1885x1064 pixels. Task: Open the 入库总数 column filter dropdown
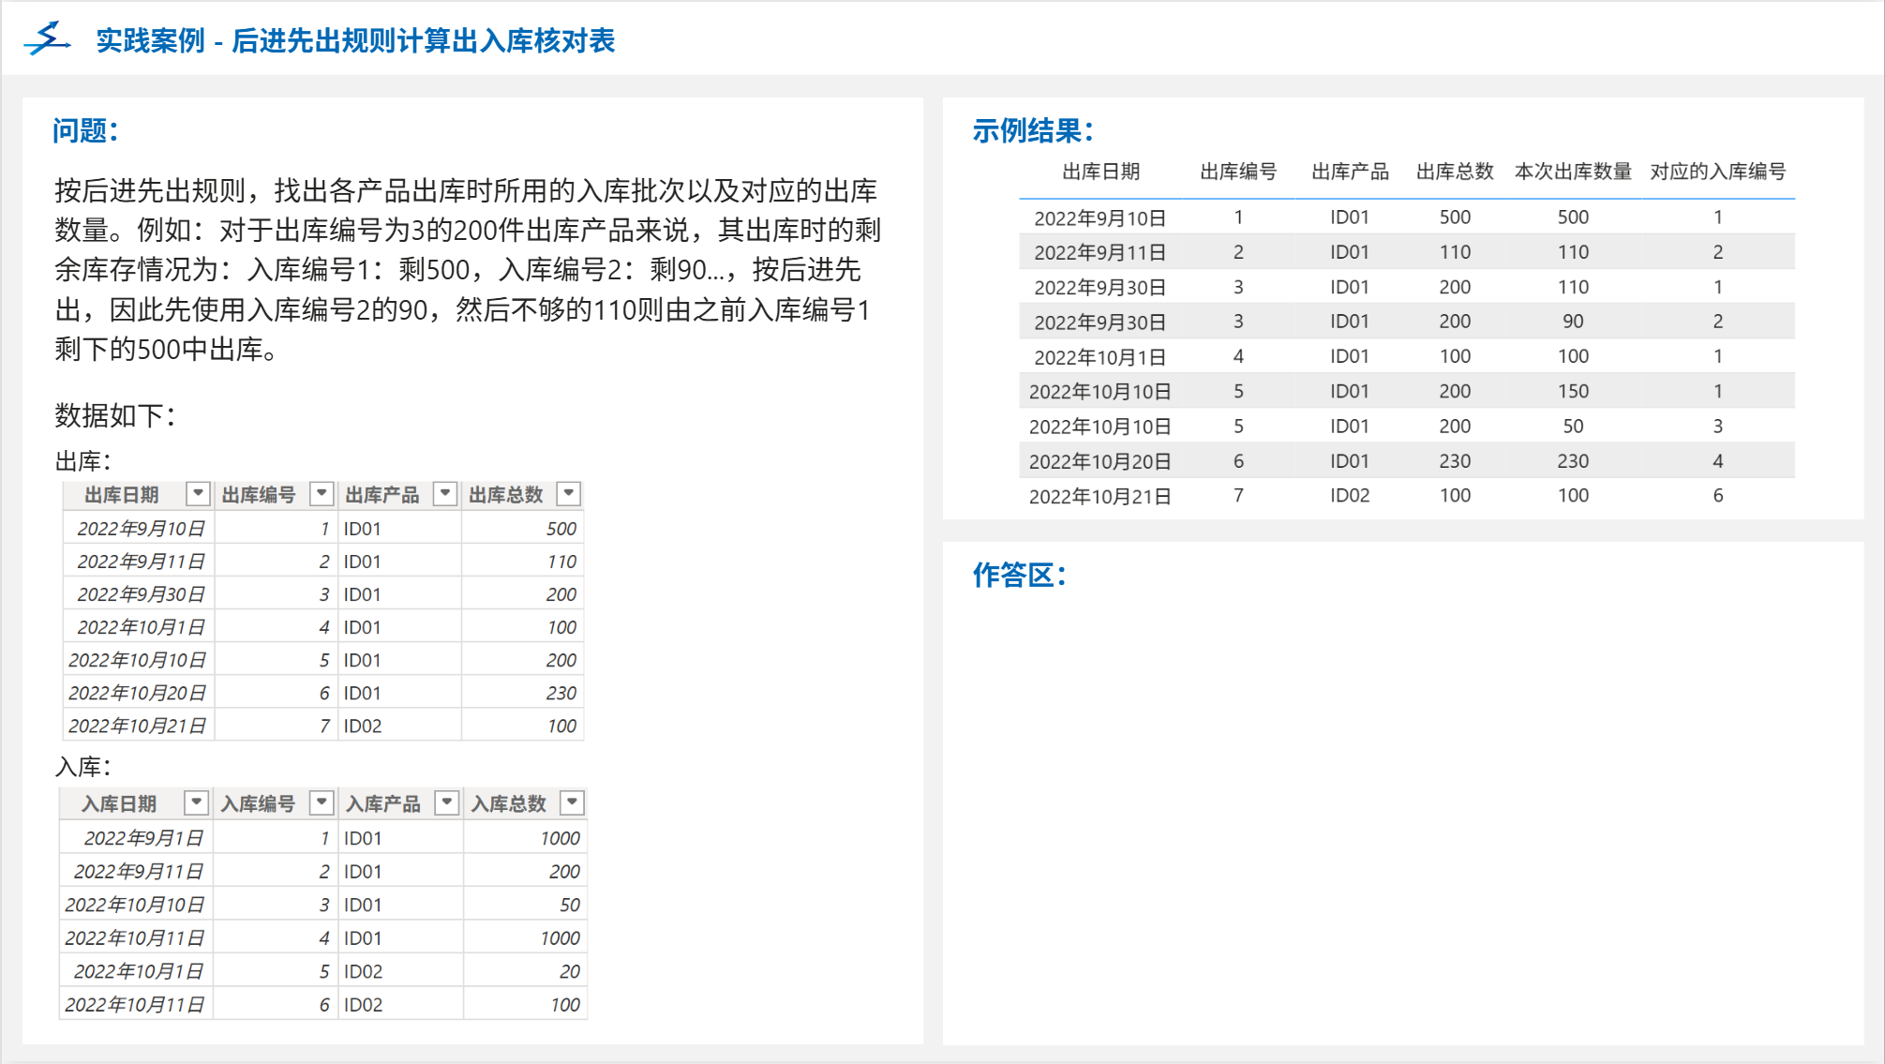pyautogui.click(x=572, y=802)
